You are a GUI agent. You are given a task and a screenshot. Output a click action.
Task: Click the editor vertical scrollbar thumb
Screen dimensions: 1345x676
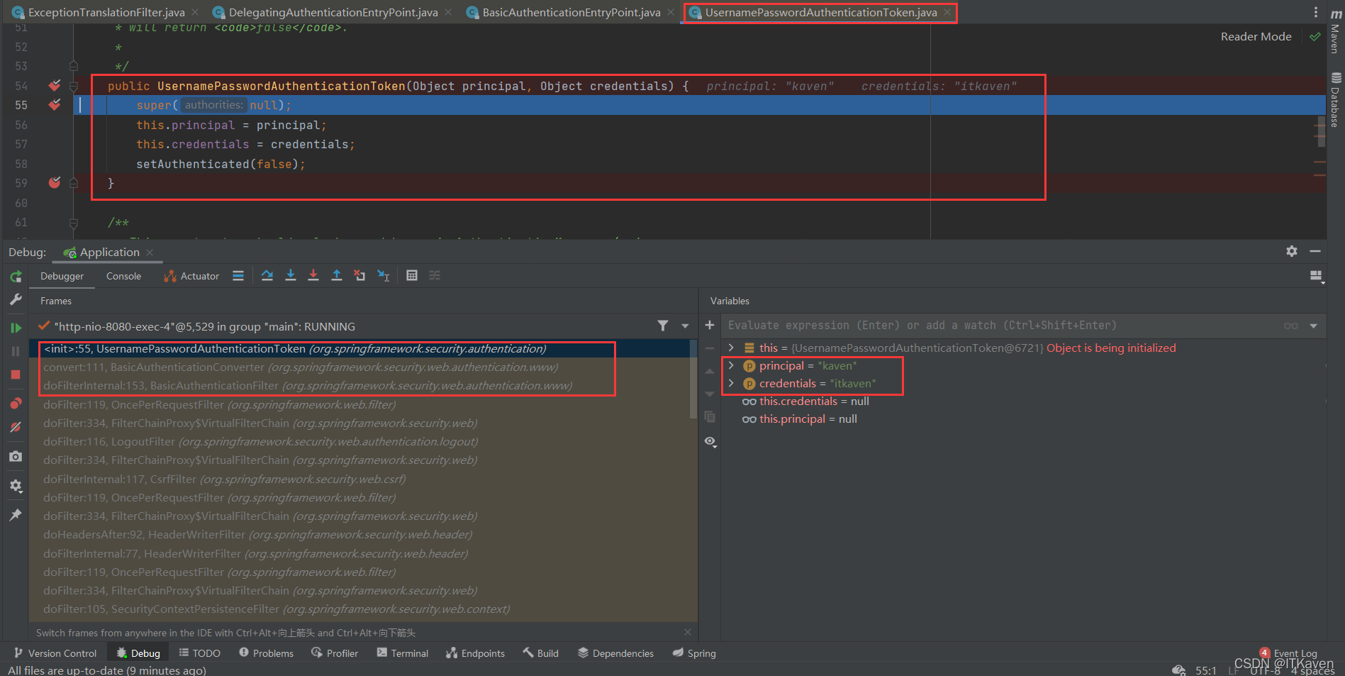1322,131
